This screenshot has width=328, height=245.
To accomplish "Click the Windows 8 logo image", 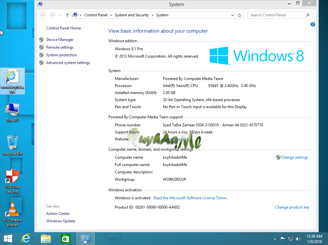I will [x=257, y=56].
